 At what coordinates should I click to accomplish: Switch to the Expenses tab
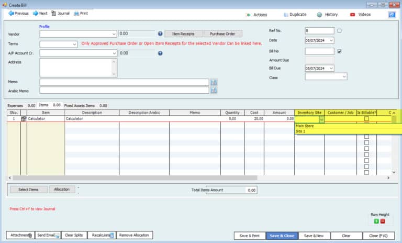pos(15,105)
